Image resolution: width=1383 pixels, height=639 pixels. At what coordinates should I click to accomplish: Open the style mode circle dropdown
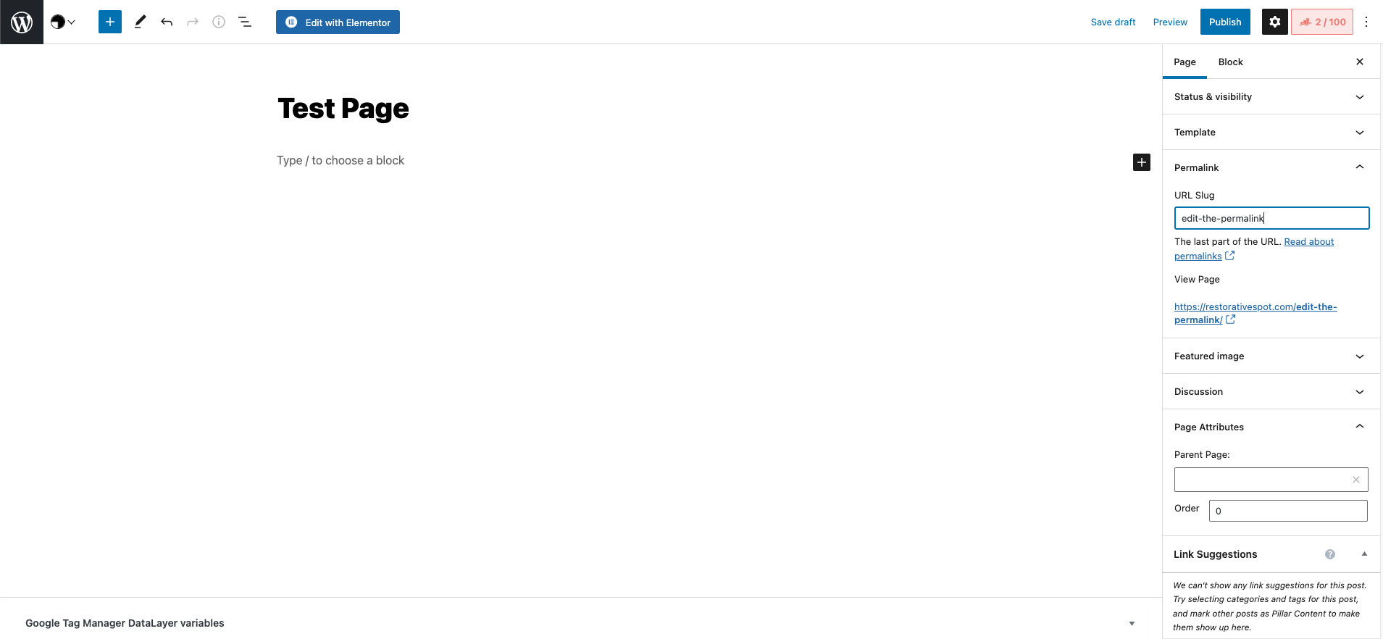[63, 22]
